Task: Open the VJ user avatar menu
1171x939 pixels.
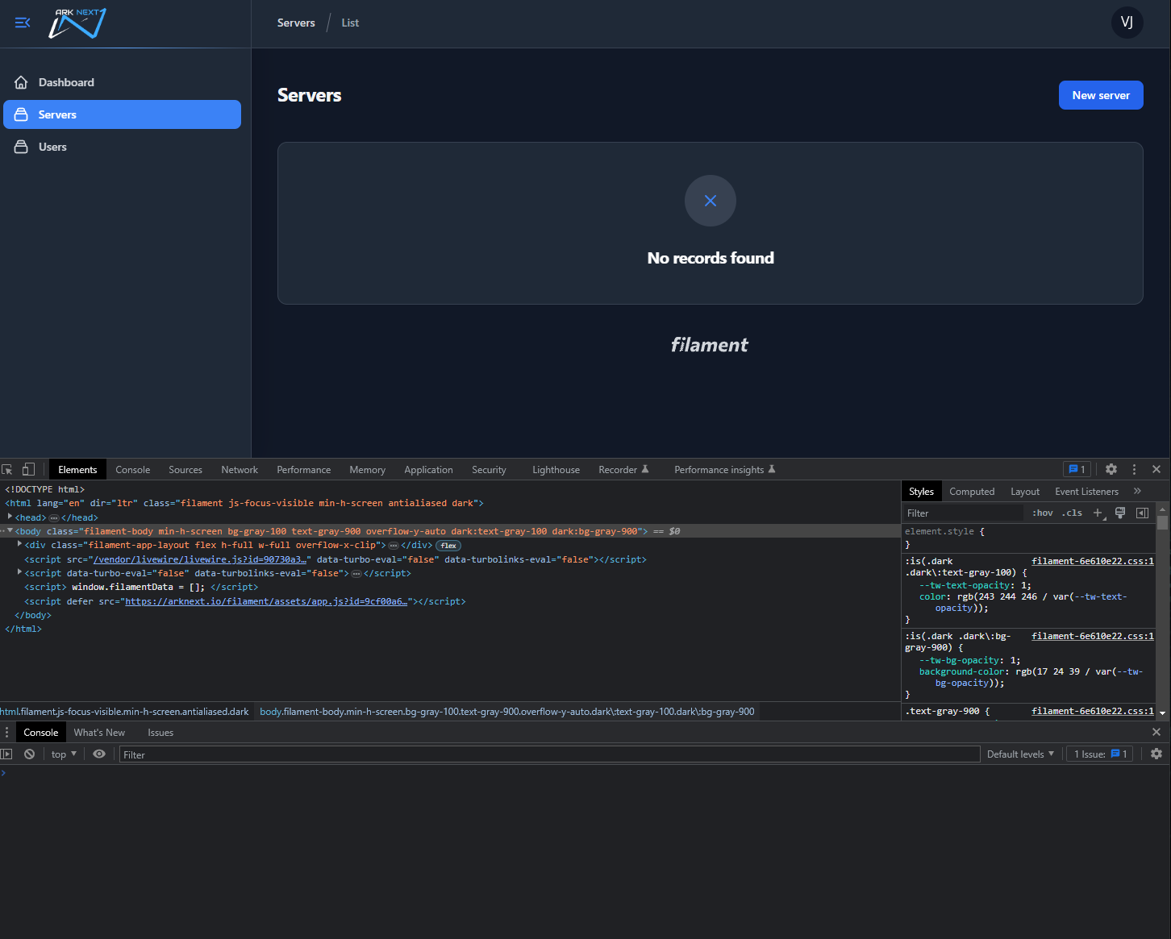Action: tap(1127, 23)
